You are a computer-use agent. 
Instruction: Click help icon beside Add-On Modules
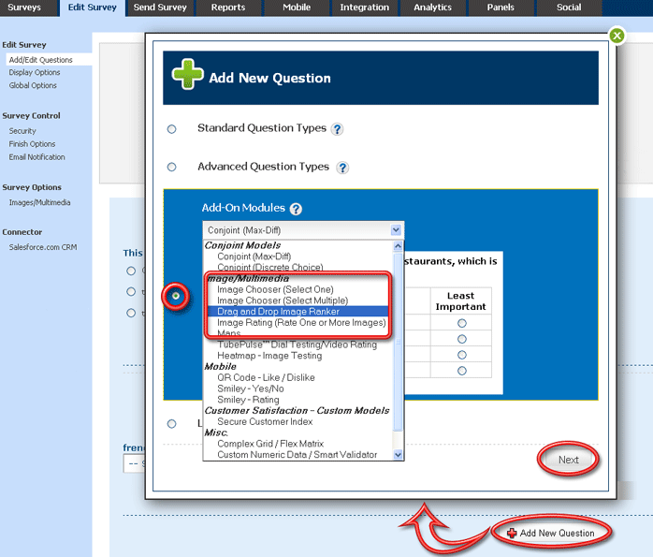tap(296, 210)
